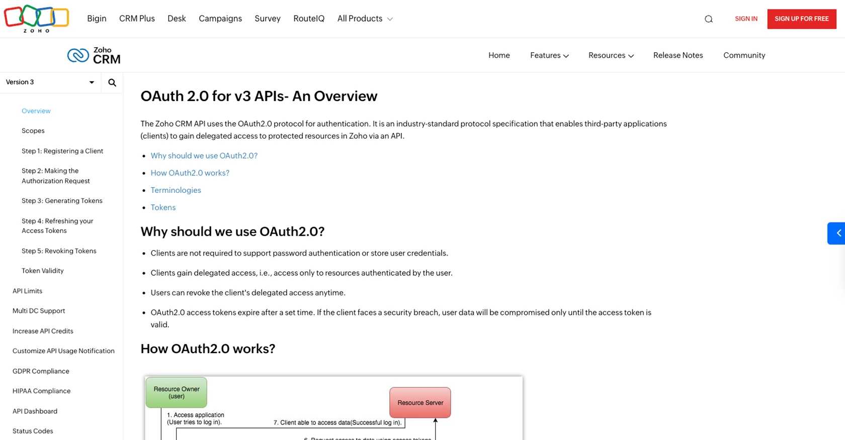Click the sidebar search magnifier icon

pos(112,82)
